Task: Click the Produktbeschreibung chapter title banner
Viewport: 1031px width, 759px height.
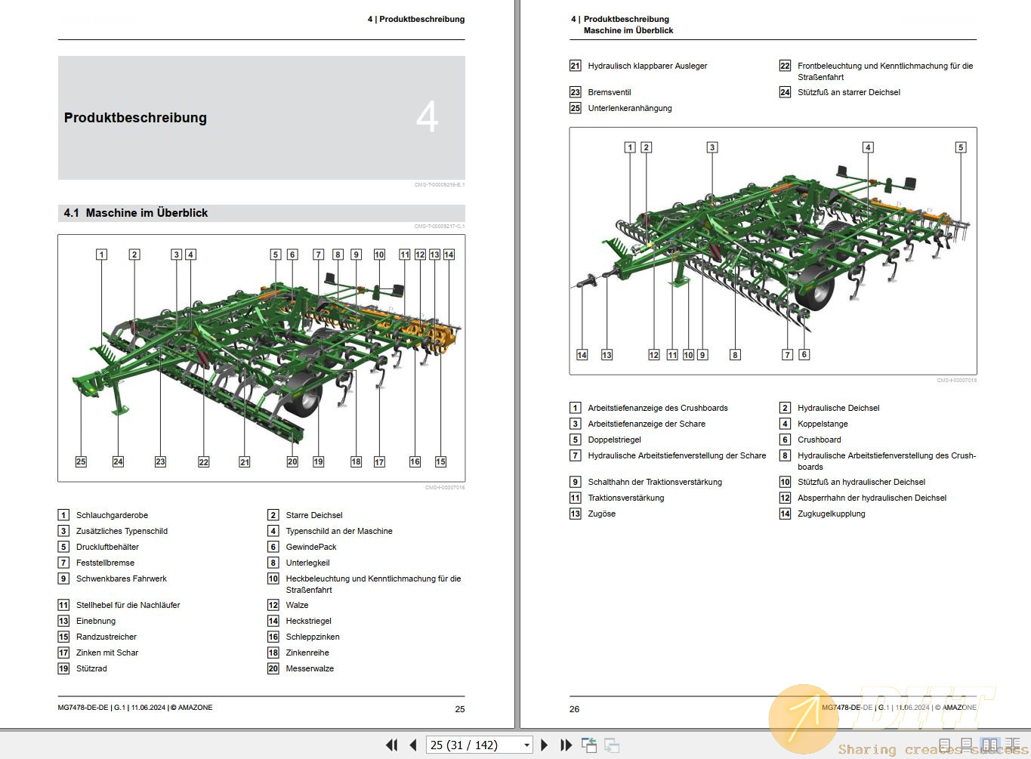Action: 261,118
